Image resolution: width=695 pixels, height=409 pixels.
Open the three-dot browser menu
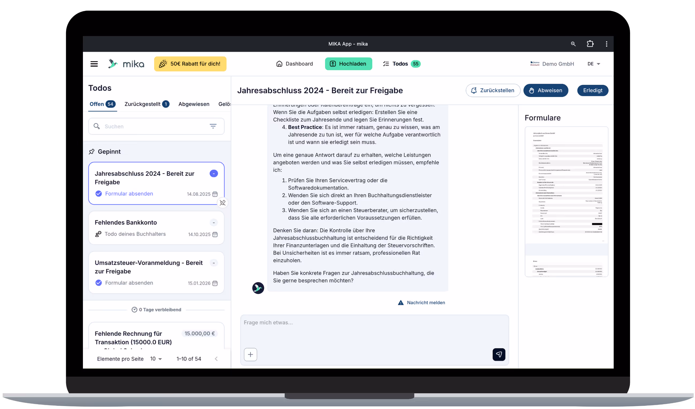(606, 44)
